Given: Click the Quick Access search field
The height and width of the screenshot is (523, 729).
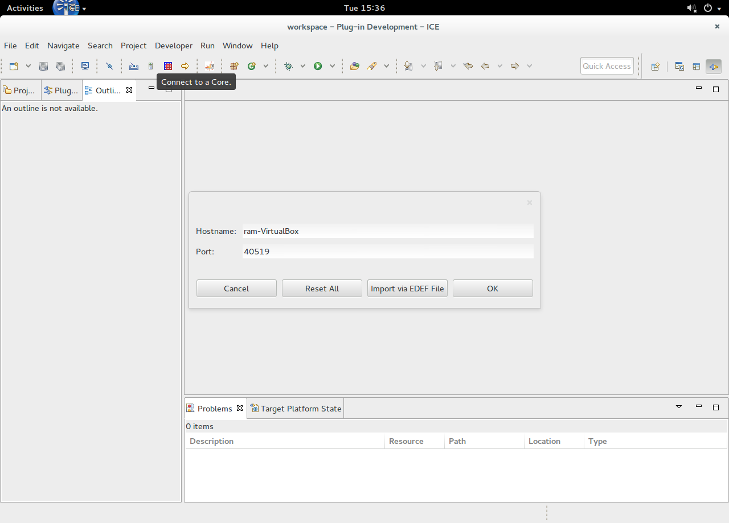Looking at the screenshot, I should tap(607, 66).
